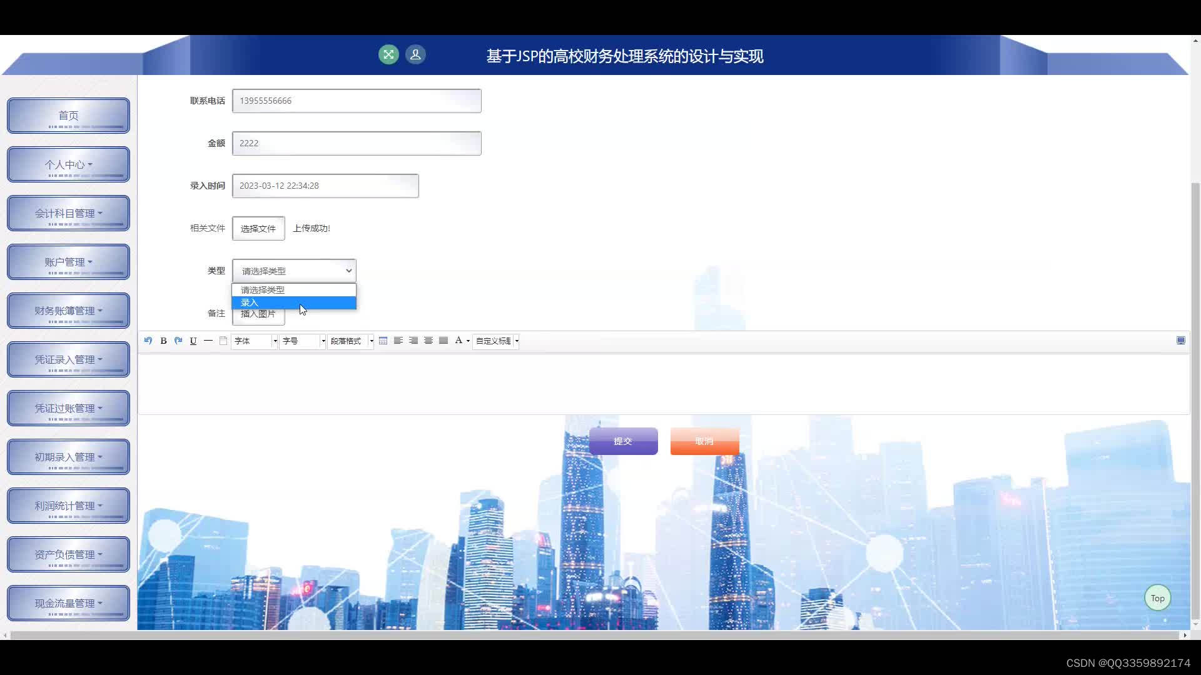The width and height of the screenshot is (1201, 675).
Task: Click the 上传成功! upload status text
Action: tap(312, 228)
